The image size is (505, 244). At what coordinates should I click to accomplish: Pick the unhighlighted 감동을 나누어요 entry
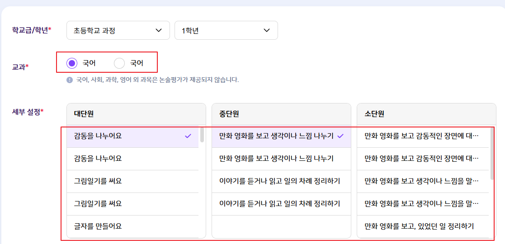tap(98, 159)
